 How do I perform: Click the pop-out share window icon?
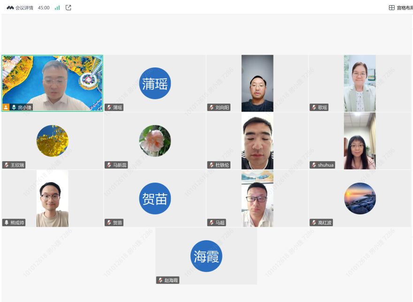tap(68, 7)
